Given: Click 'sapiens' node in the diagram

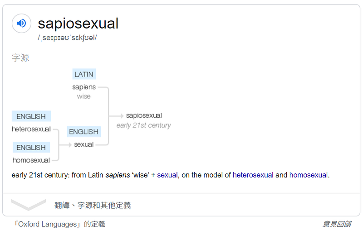Looking at the screenshot, I should 84,87.
